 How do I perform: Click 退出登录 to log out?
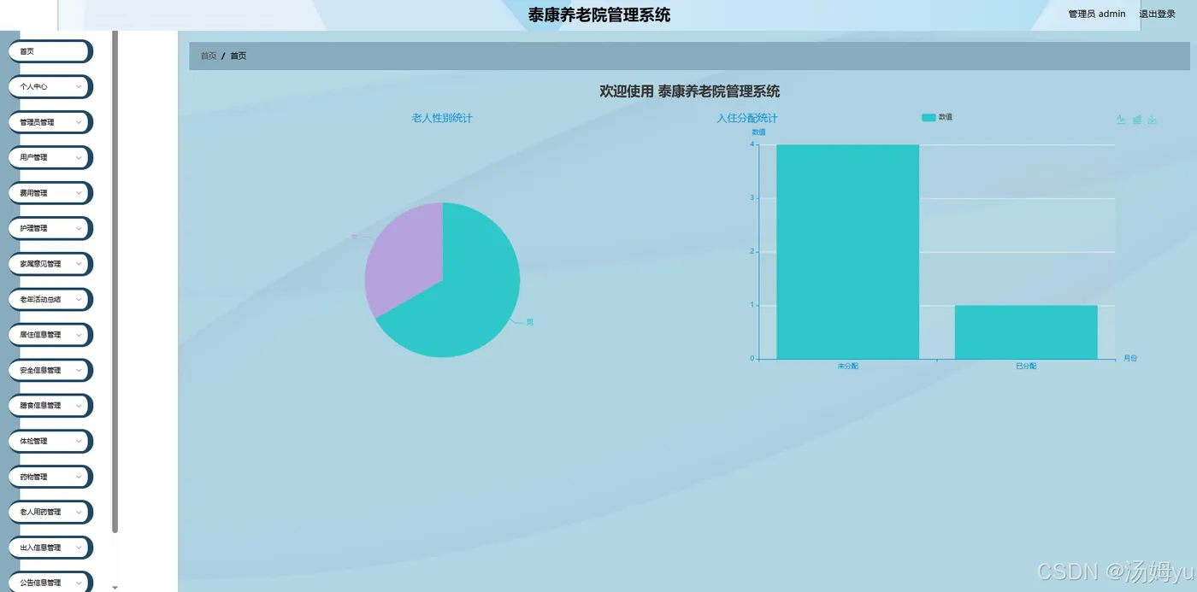coord(1157,14)
